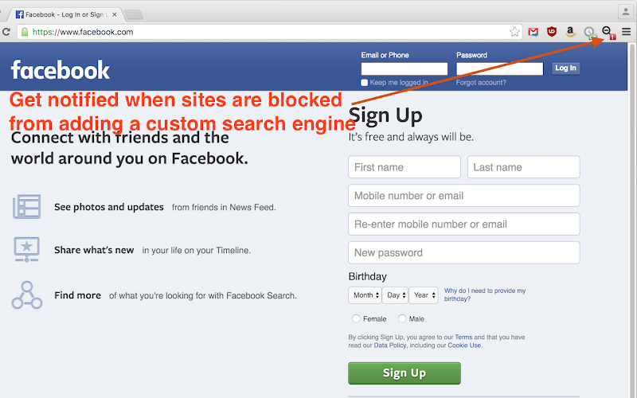Viewport: 637px width, 398px height.
Task: Expand the Year birthday dropdown
Action: pos(424,295)
